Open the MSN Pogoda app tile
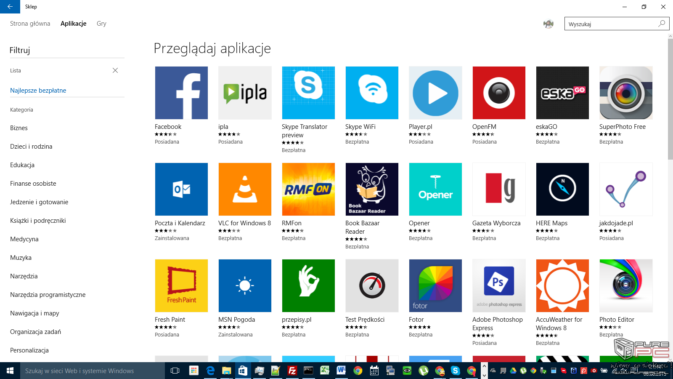673x379 pixels. coord(245,286)
